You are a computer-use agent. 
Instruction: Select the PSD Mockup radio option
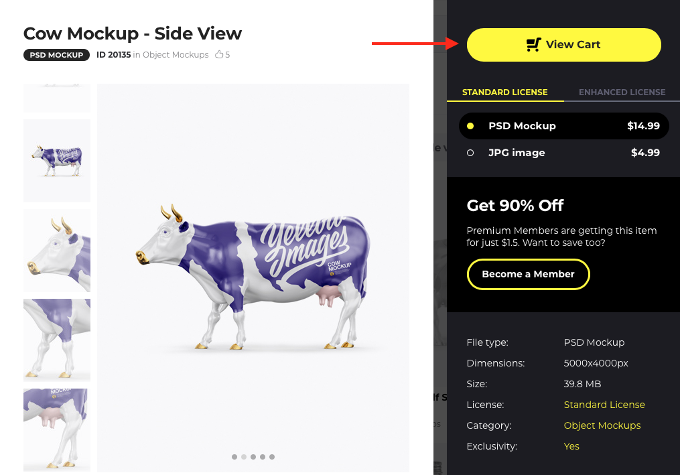[x=564, y=126]
